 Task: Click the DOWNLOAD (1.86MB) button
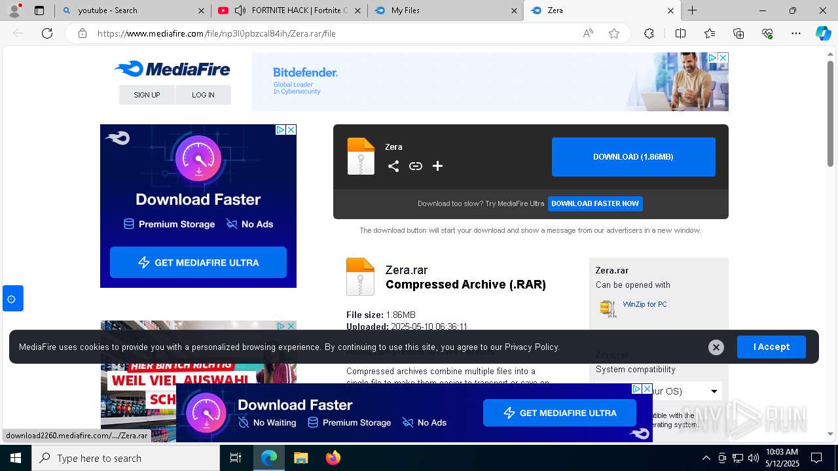(x=633, y=157)
